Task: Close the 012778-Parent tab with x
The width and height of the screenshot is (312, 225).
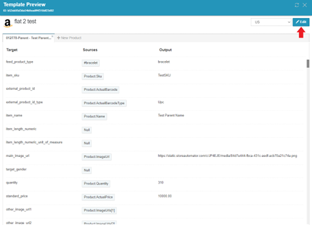Action: (52, 36)
